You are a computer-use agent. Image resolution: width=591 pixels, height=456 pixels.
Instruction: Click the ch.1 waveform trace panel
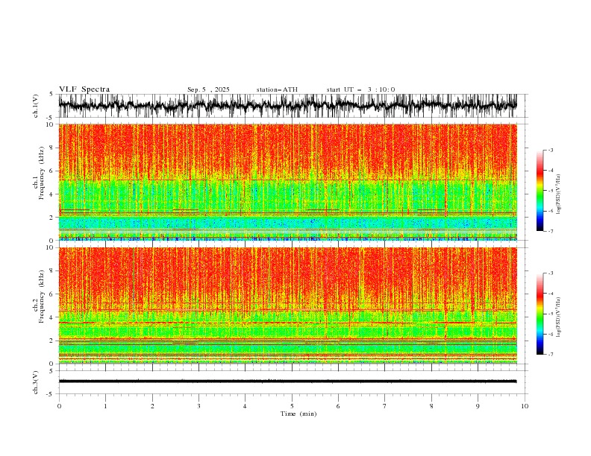pos(288,106)
